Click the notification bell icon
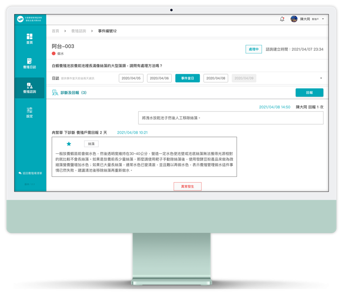The width and height of the screenshot is (343, 292). pos(282,19)
